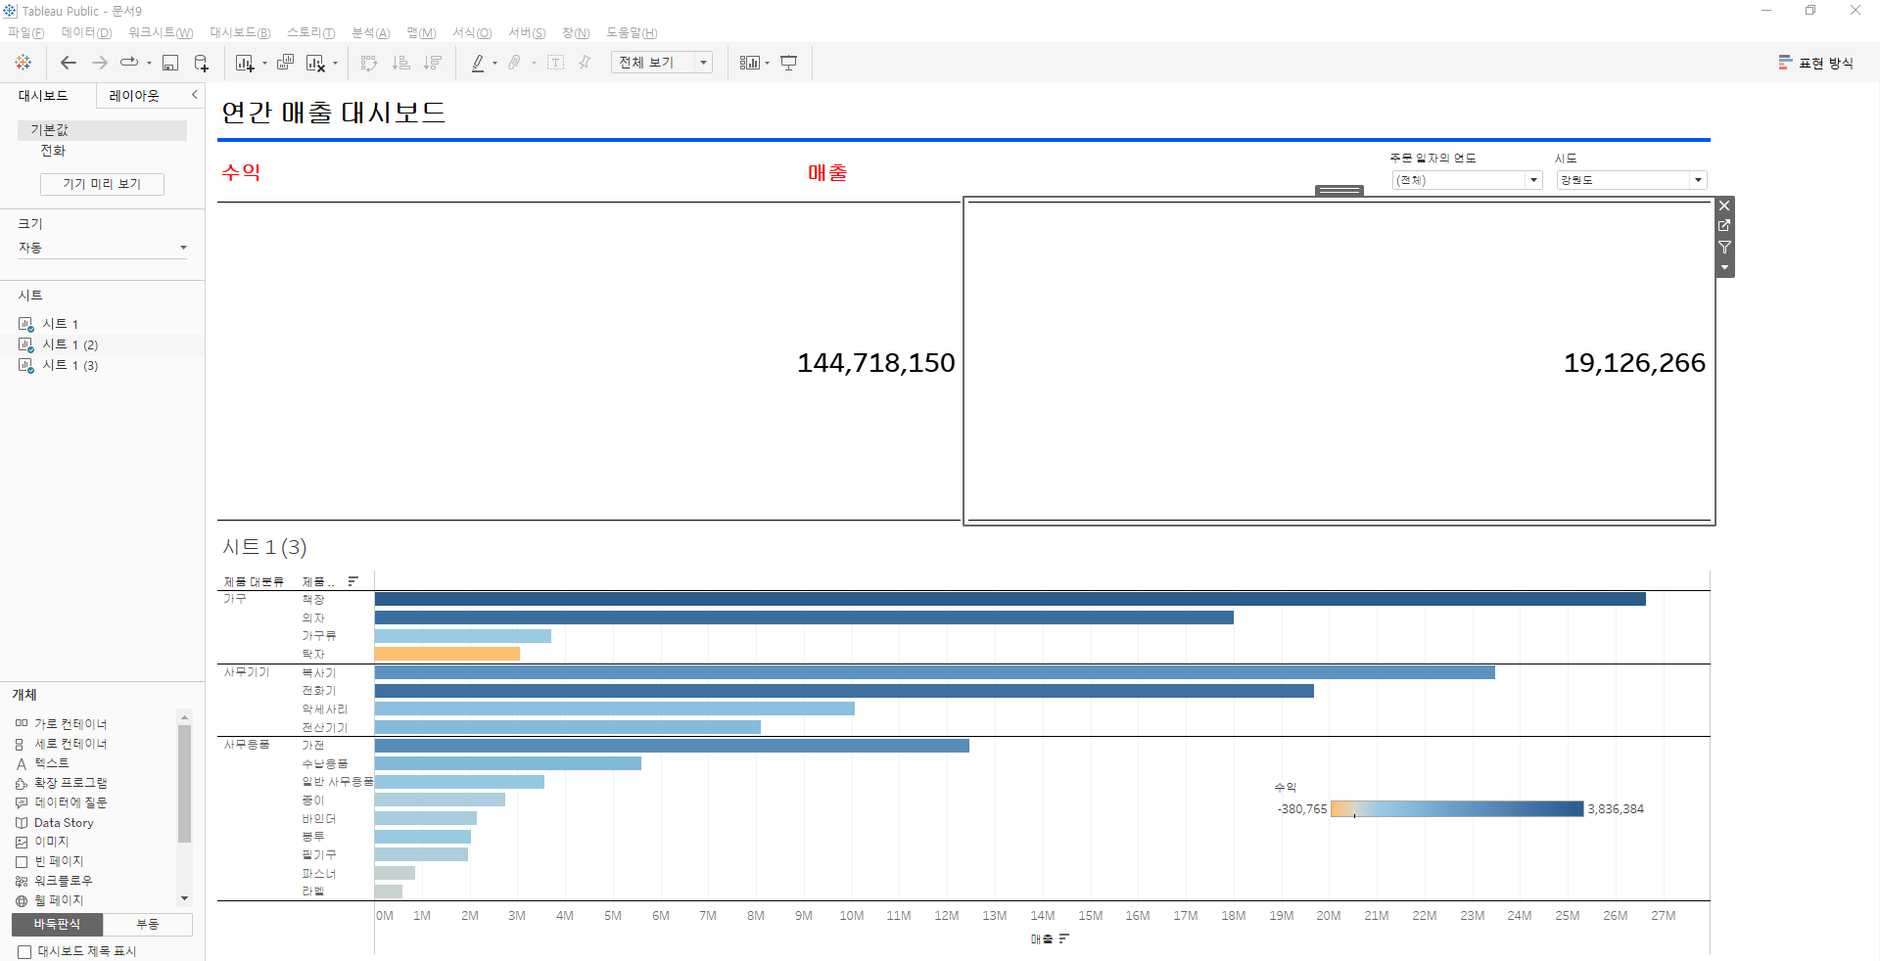Click the 기기 미리 보기 button
Screen dimensions: 1880x961
pyautogui.click(x=102, y=184)
